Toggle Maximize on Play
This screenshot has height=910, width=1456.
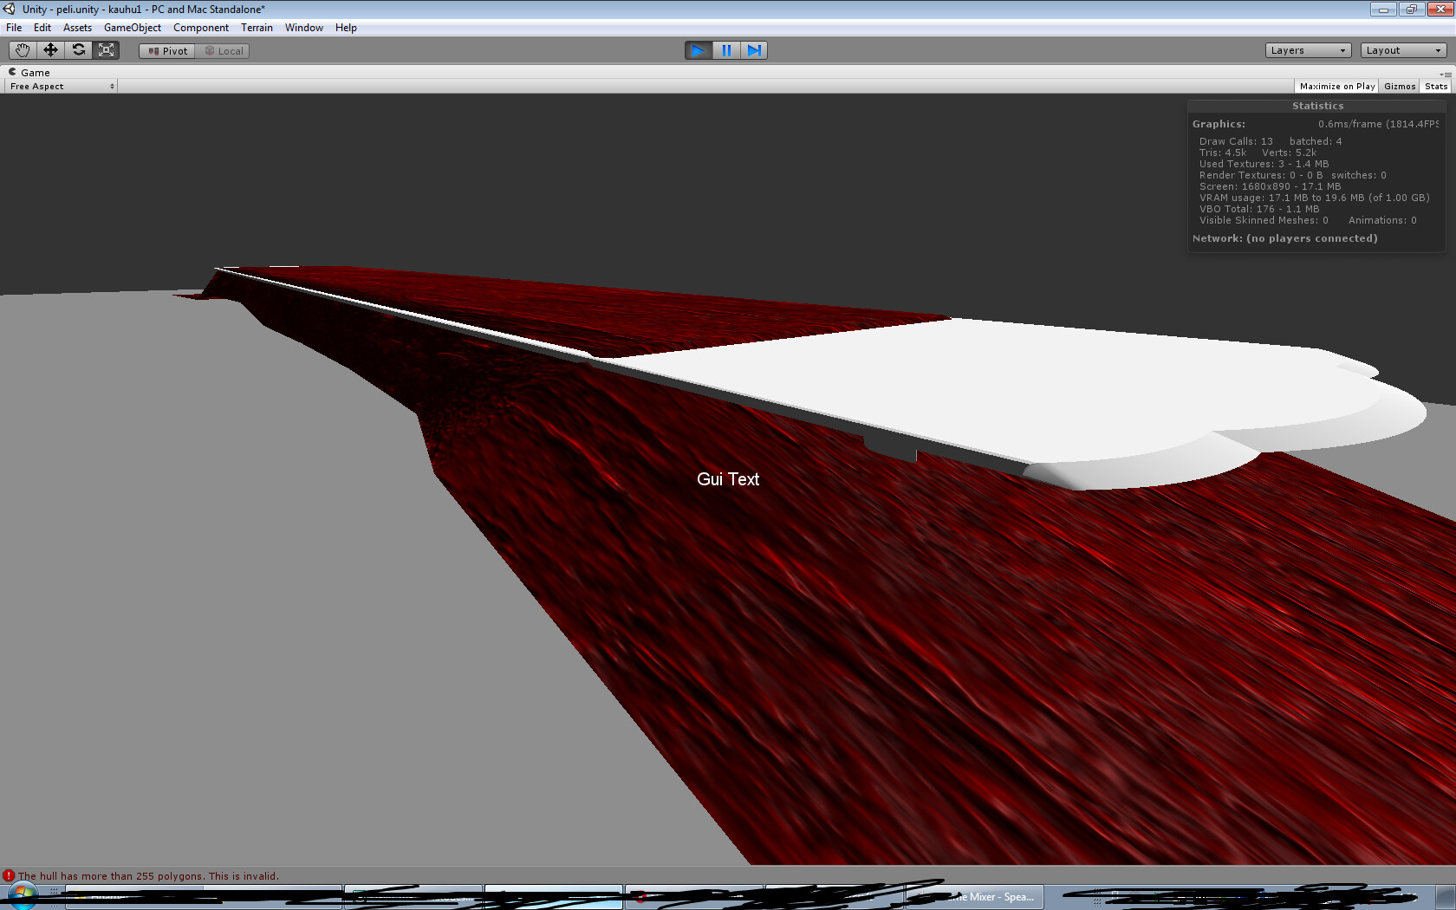(x=1336, y=86)
